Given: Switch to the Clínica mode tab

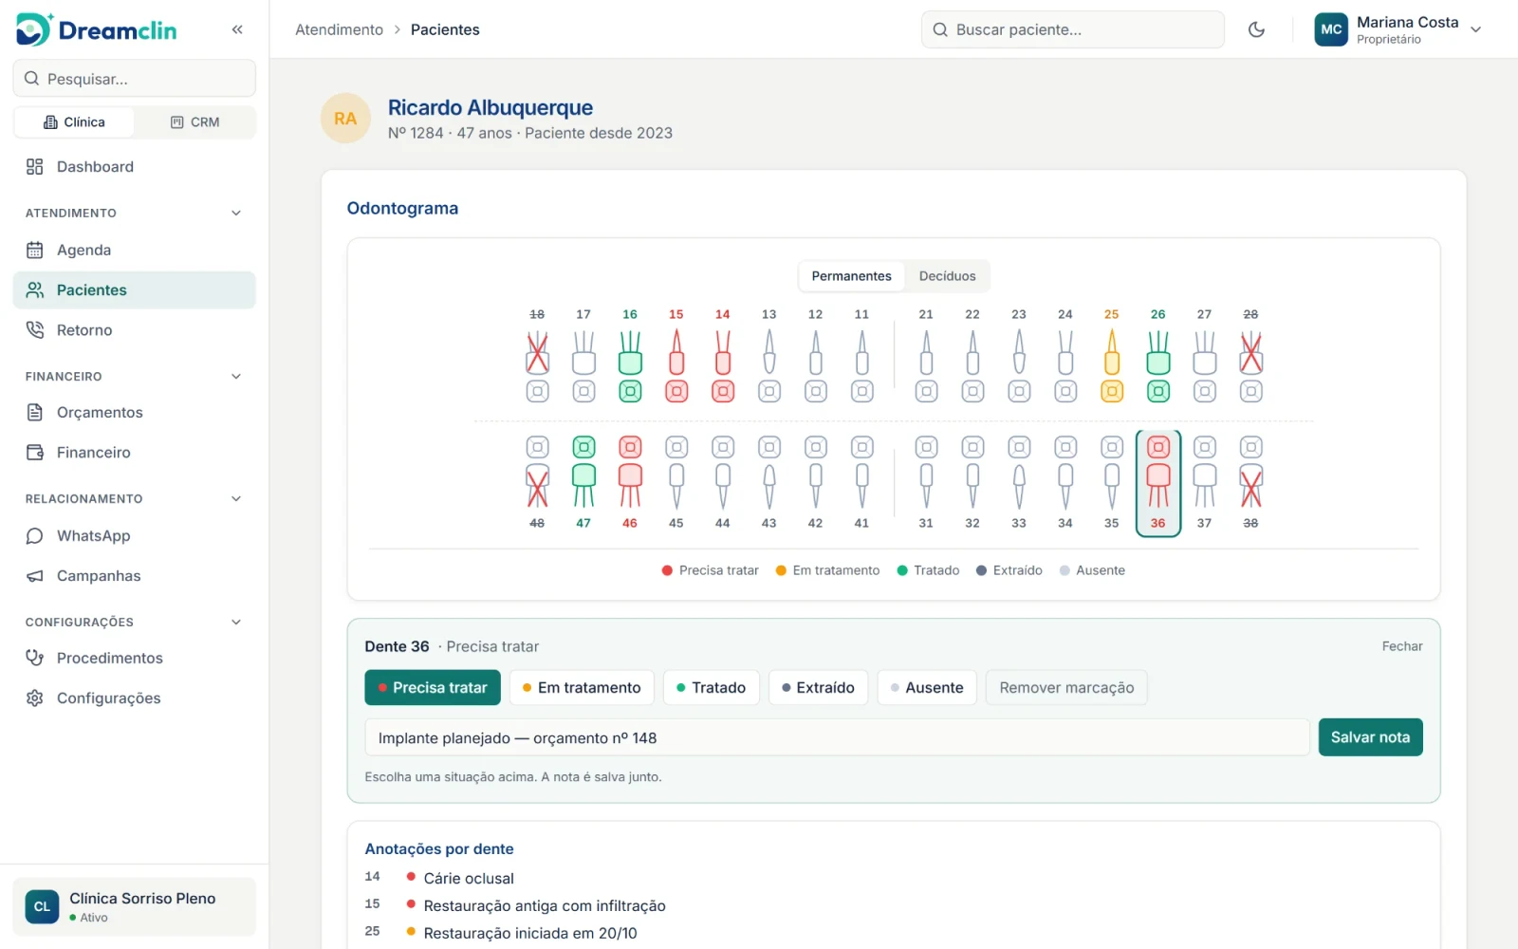Looking at the screenshot, I should coord(74,122).
